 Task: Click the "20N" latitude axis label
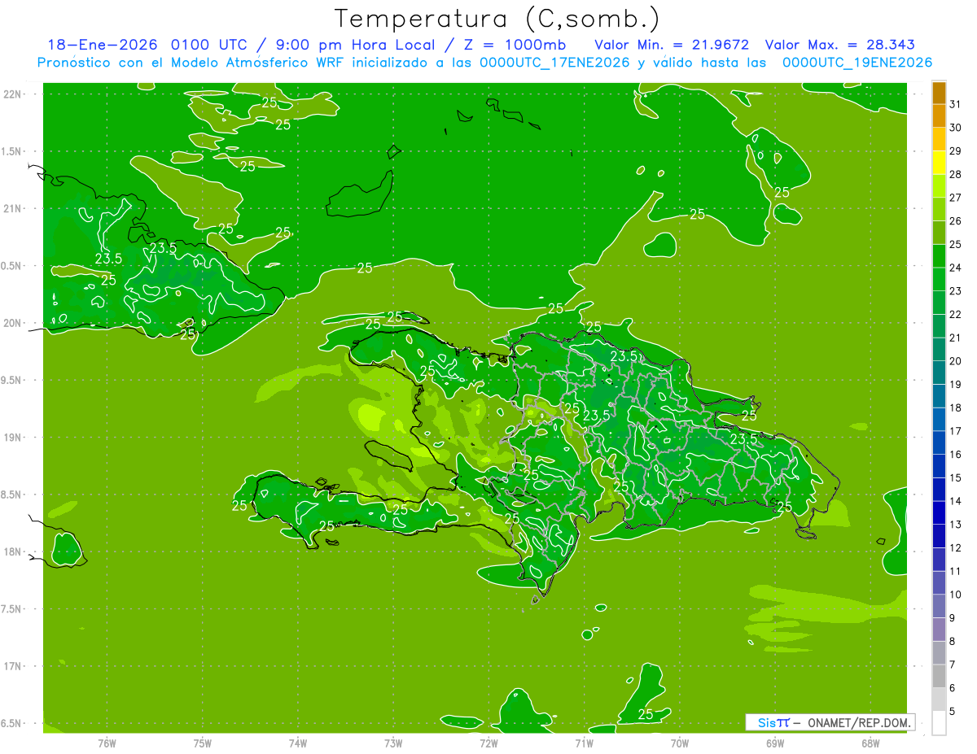[x=13, y=323]
